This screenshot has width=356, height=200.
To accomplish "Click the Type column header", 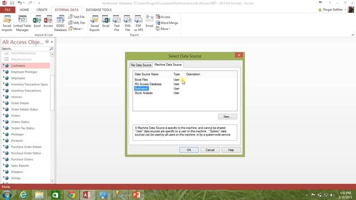I will (x=176, y=74).
